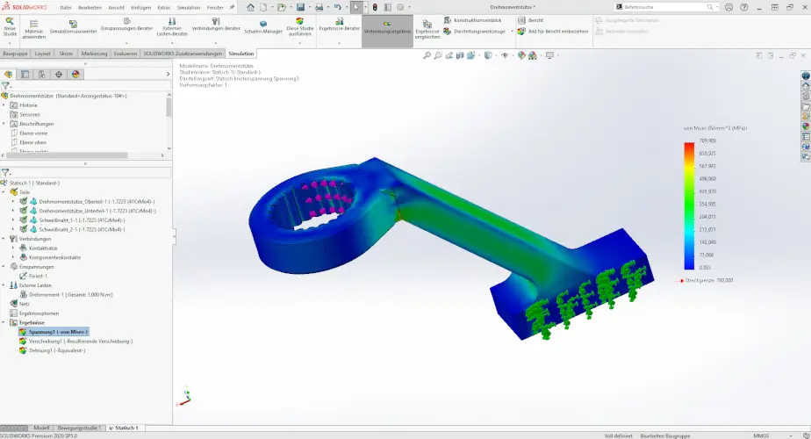
Task: Toggle the Verformungsergebnis button
Action: [387, 27]
